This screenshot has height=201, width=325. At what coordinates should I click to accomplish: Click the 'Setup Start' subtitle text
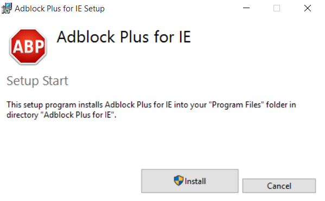point(37,81)
